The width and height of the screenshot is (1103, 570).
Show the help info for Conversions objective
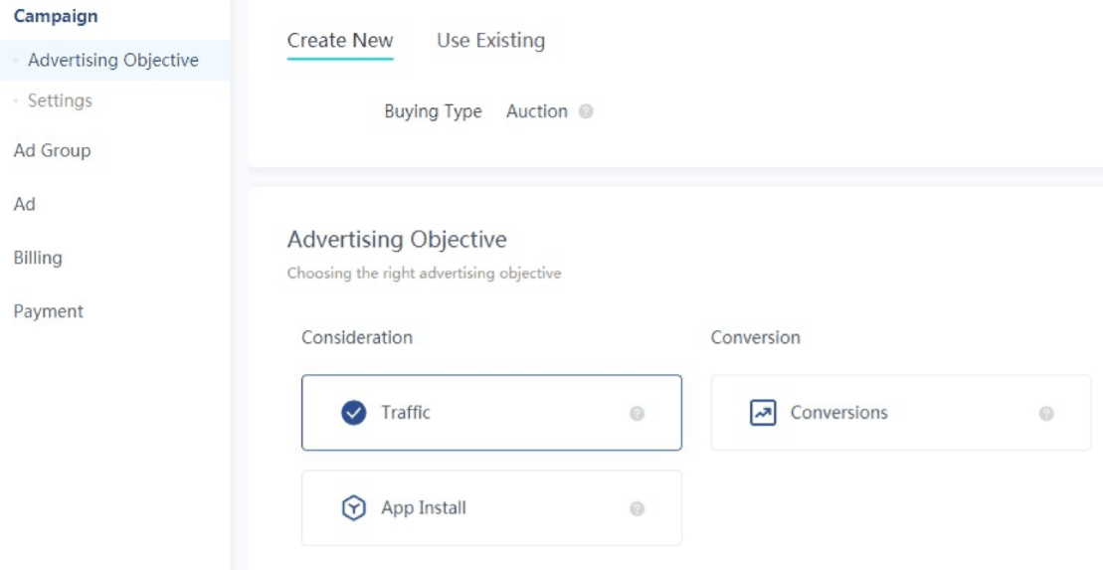tap(1046, 414)
